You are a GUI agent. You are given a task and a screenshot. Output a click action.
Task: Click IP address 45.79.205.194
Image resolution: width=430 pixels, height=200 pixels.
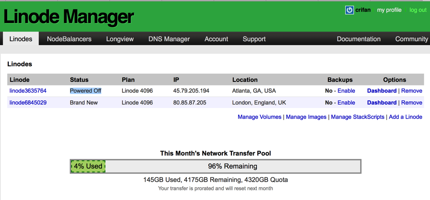[191, 91]
